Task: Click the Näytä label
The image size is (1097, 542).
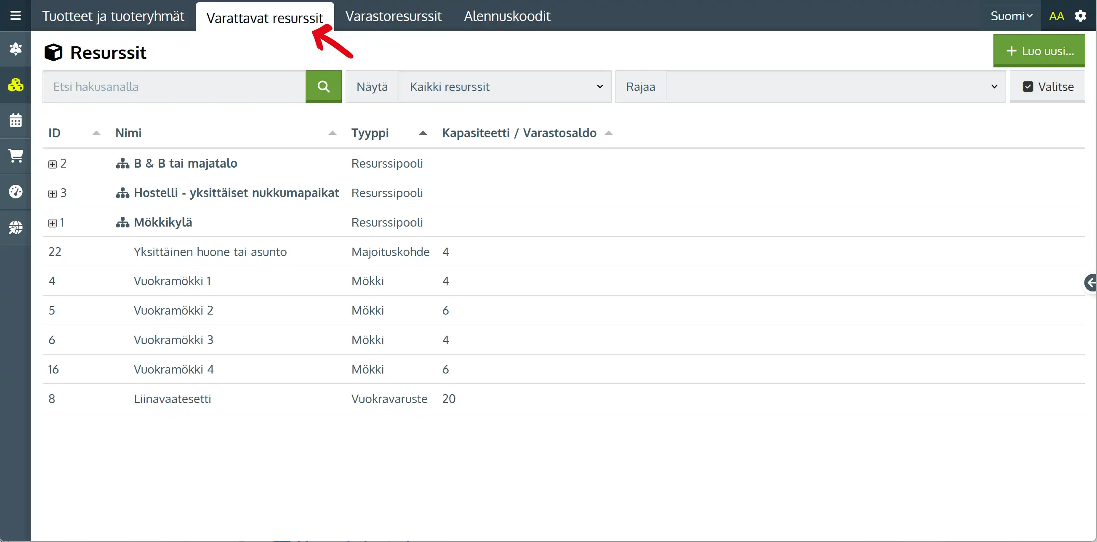Action: pos(372,86)
